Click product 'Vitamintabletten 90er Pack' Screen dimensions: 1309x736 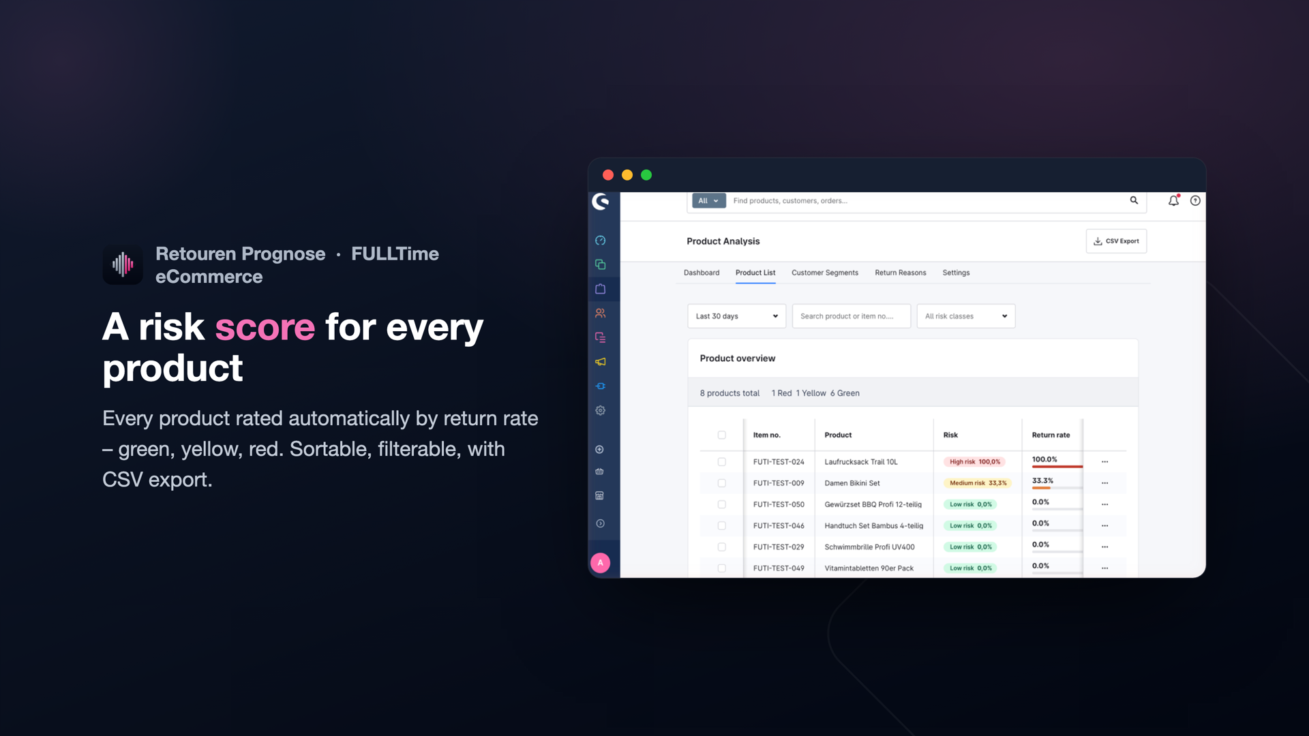click(869, 568)
